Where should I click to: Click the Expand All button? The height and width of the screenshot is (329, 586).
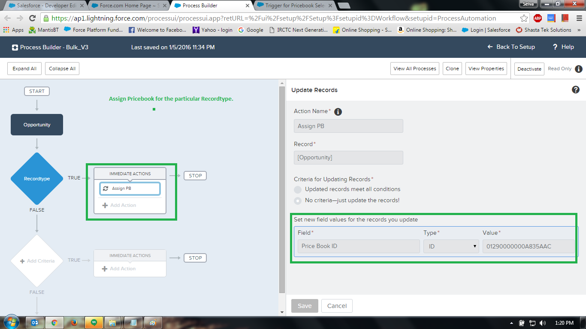click(x=24, y=69)
